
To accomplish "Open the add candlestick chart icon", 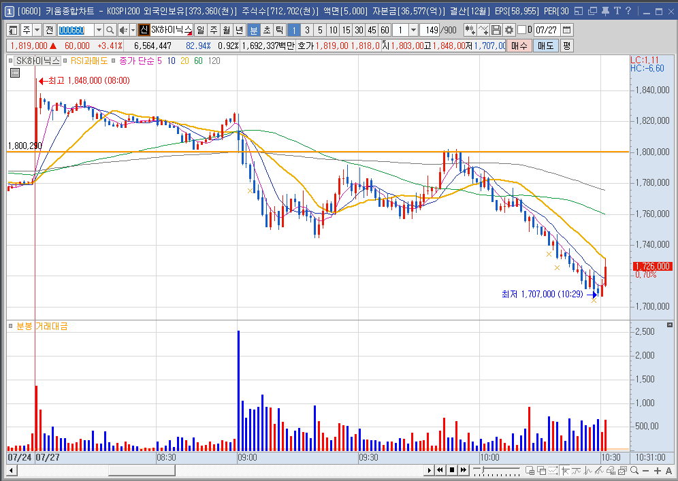I will coord(470,30).
